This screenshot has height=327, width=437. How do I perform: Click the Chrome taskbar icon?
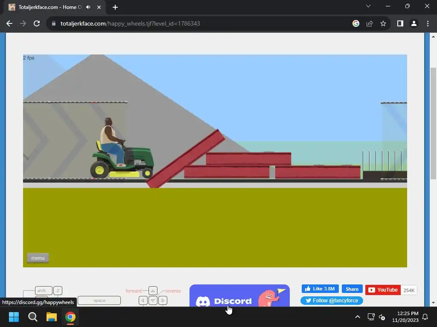click(x=70, y=317)
